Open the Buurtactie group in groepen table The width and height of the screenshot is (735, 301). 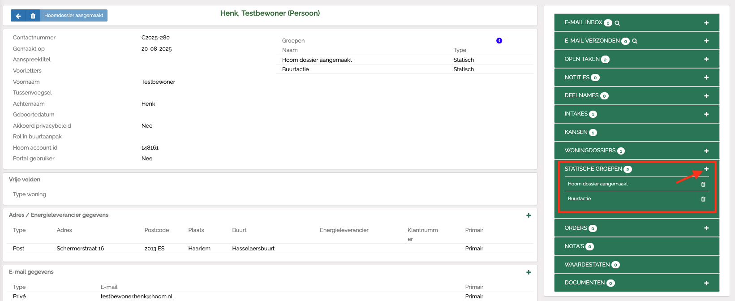click(296, 69)
